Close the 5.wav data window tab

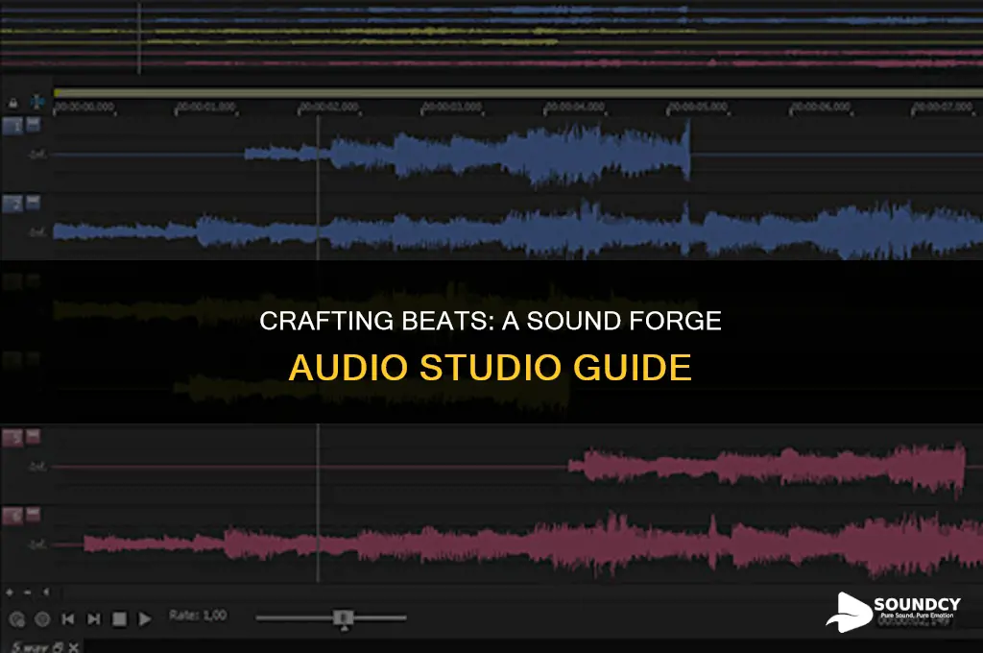coord(73,646)
